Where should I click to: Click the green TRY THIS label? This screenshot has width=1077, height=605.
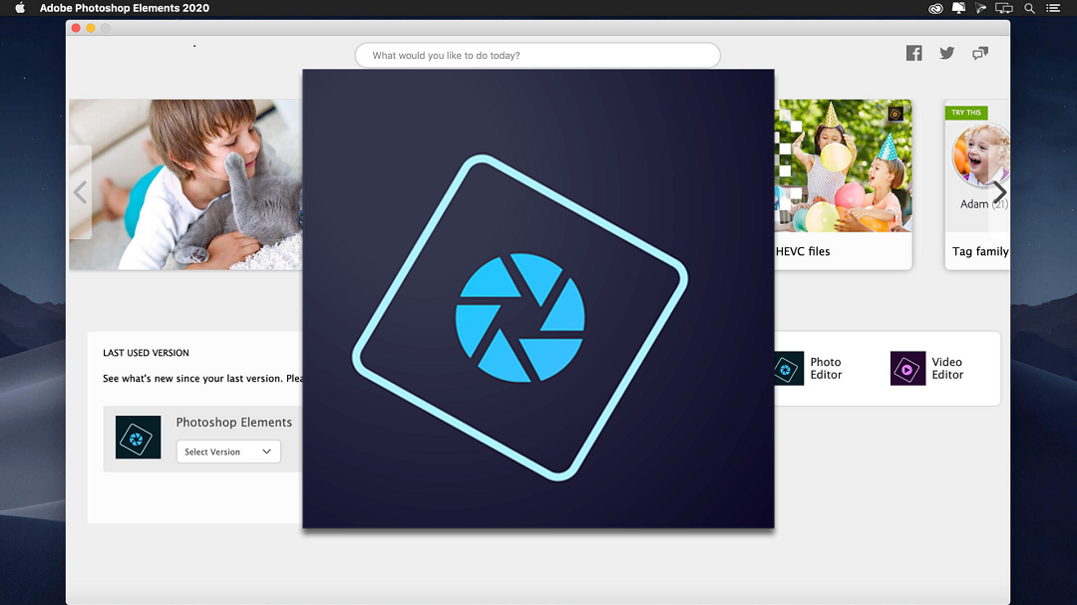(x=966, y=113)
